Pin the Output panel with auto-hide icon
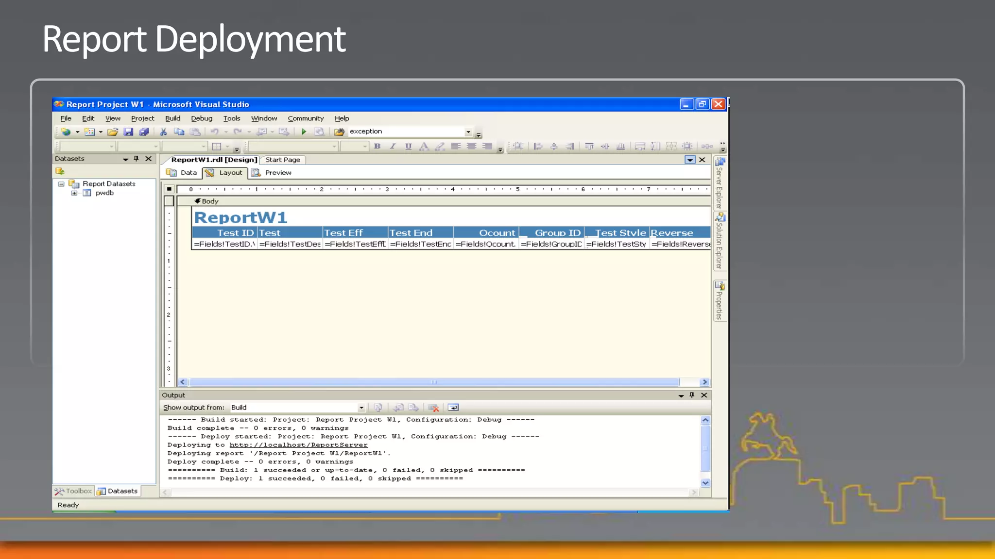 [x=692, y=395]
